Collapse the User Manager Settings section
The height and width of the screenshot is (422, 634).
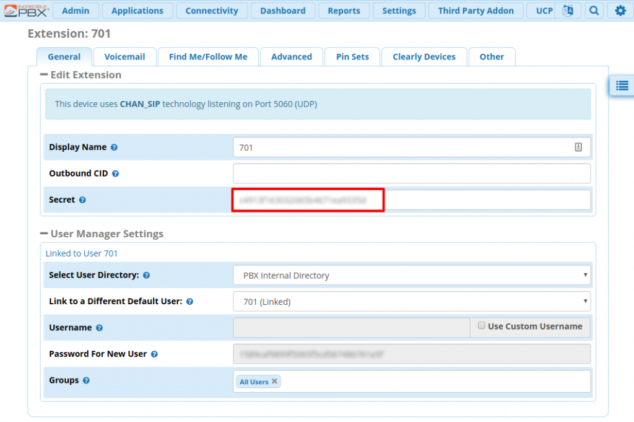pos(44,234)
